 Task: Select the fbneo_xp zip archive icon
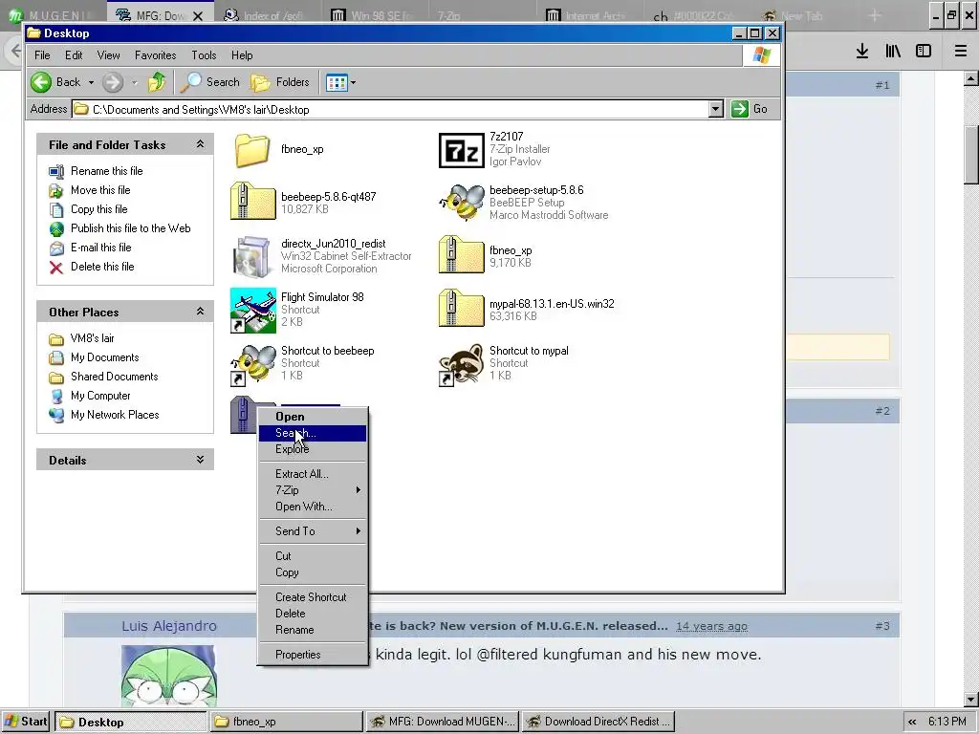(462, 254)
